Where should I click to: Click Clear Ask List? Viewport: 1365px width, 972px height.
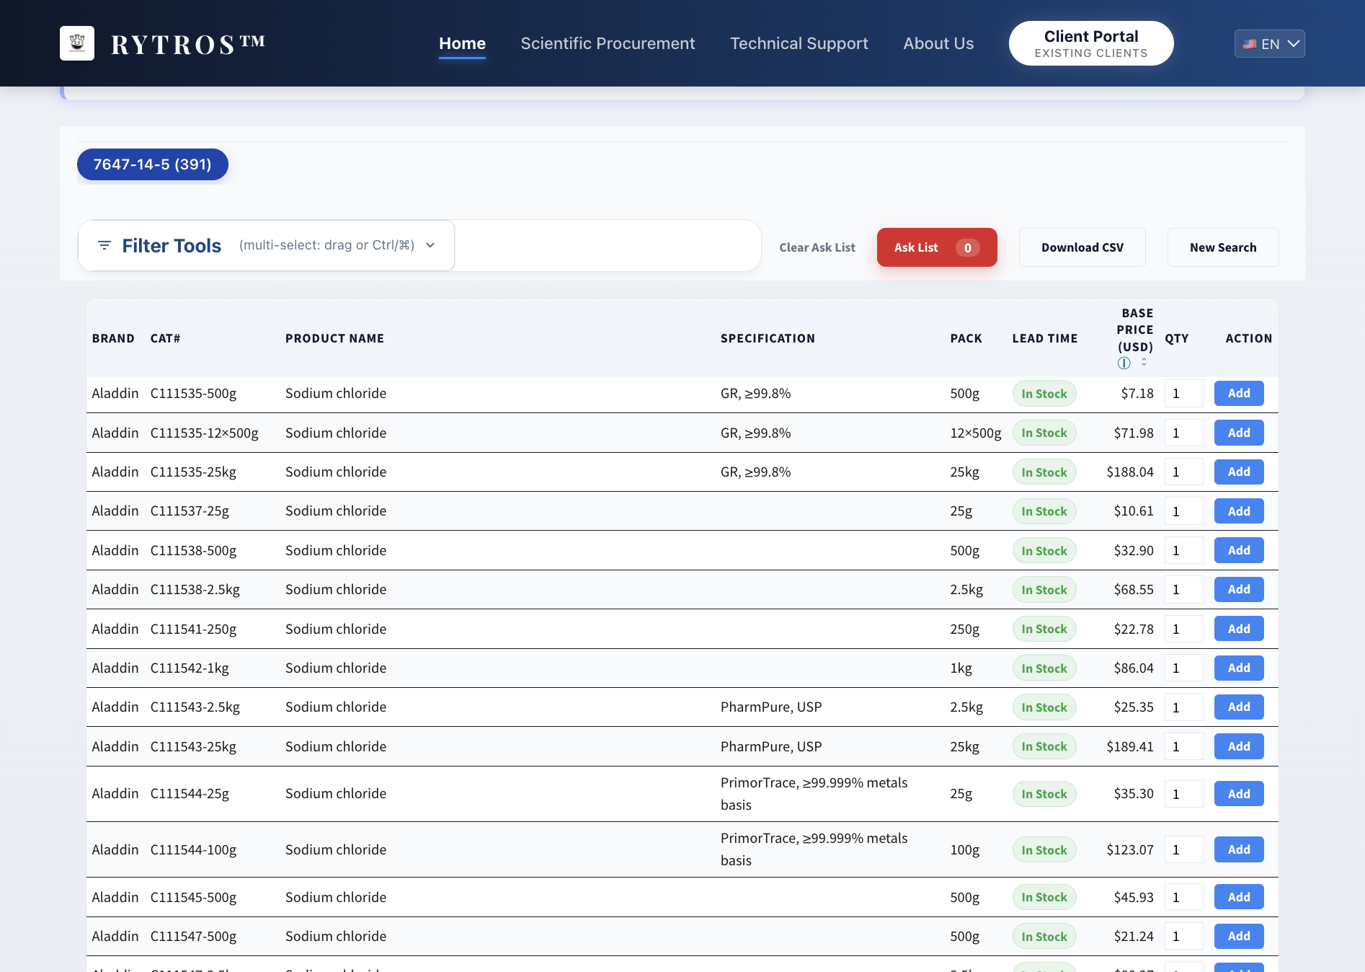[817, 247]
